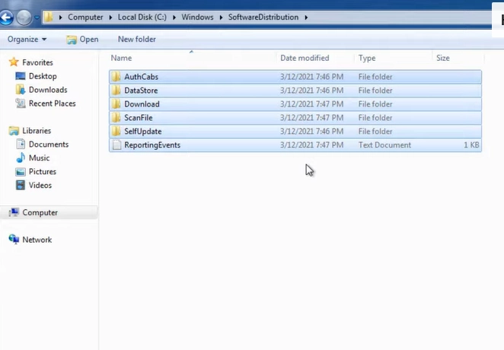Select the AuthCabs folder name
The width and height of the screenshot is (504, 350).
(x=141, y=77)
